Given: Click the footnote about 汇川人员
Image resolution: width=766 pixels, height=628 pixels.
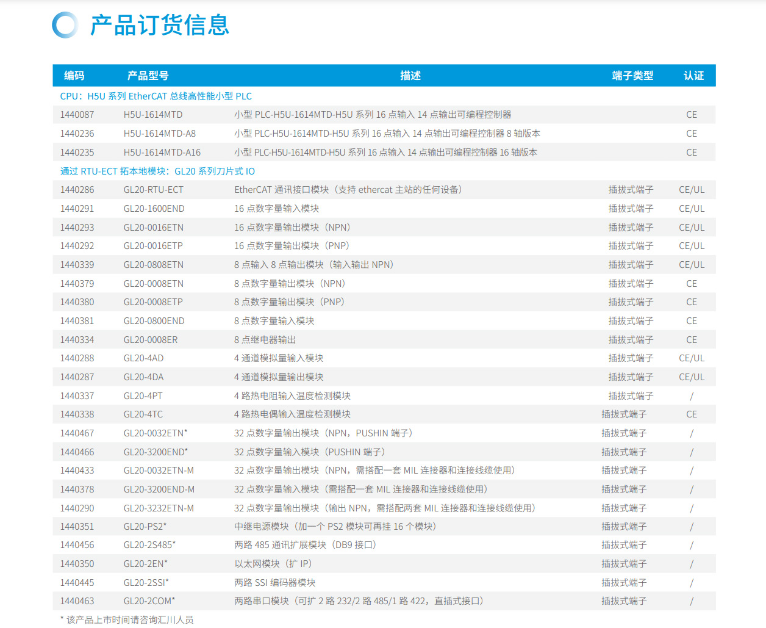Looking at the screenshot, I should [x=127, y=619].
